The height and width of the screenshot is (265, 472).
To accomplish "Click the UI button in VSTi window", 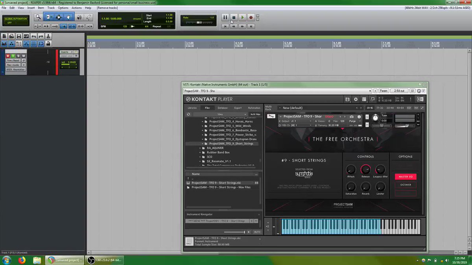I will click(x=413, y=91).
